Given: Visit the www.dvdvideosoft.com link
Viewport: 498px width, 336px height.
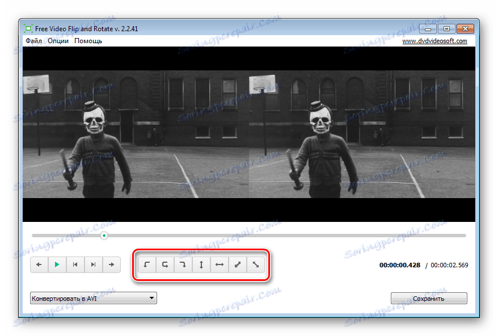Looking at the screenshot, I should pyautogui.click(x=434, y=41).
